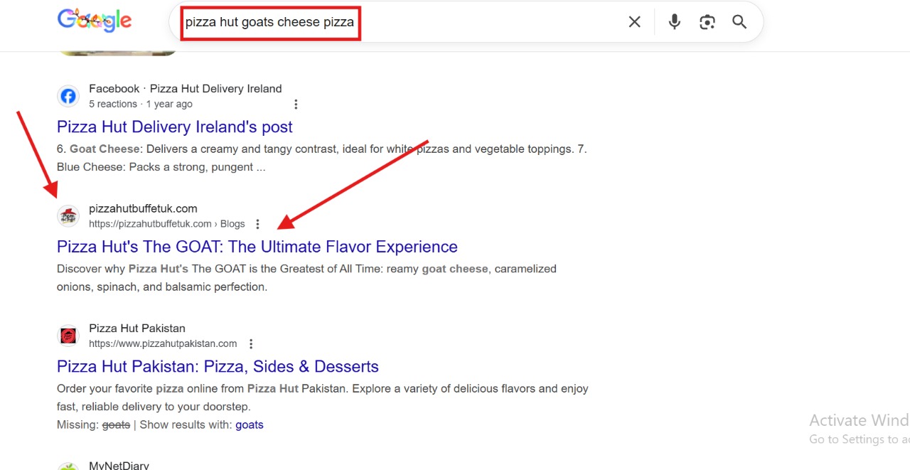The image size is (910, 470).
Task: Click the Google logo
Action: pos(95,21)
